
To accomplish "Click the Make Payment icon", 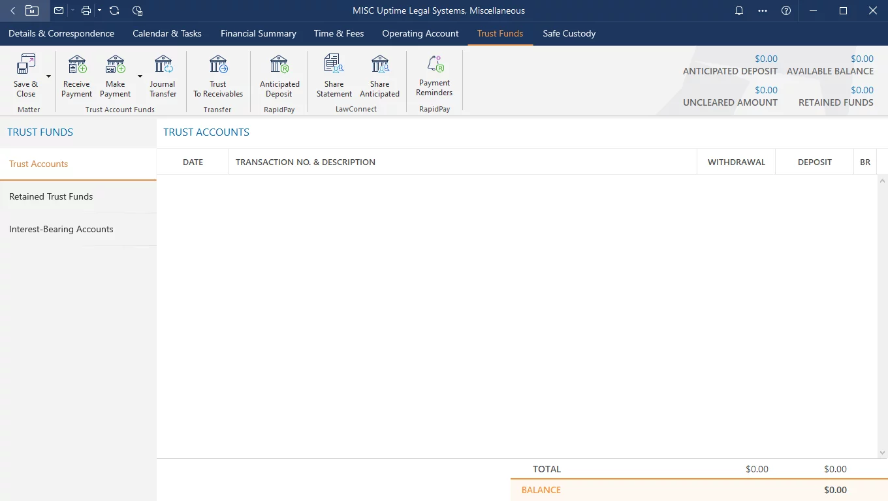I will pyautogui.click(x=116, y=65).
